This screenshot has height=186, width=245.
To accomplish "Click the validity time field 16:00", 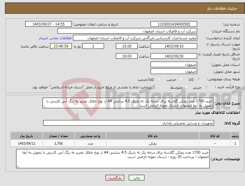I will (x=127, y=56).
